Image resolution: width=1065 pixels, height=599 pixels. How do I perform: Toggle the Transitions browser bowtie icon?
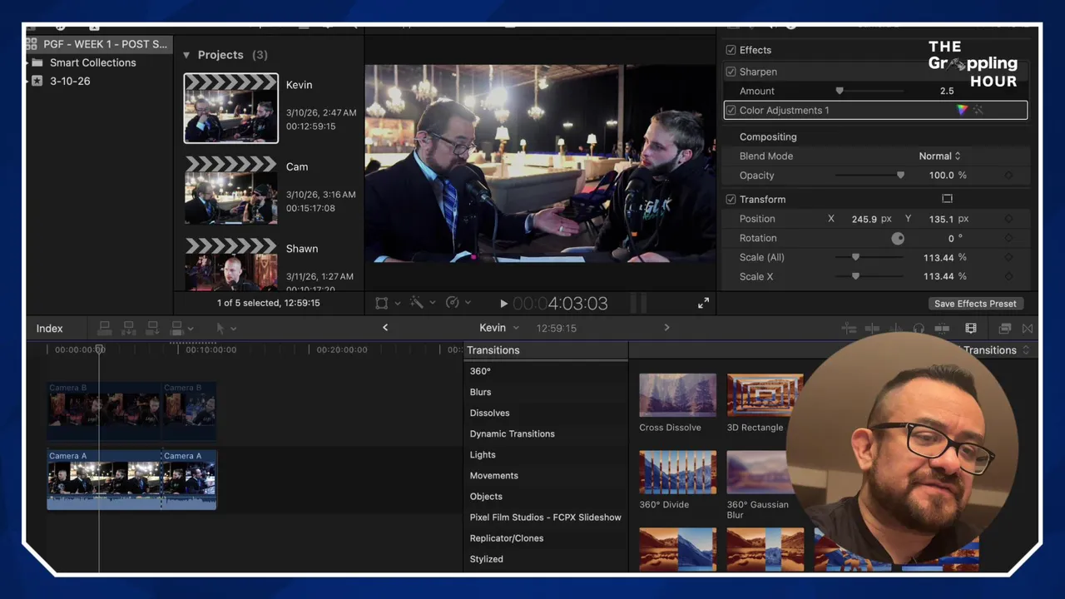tap(1028, 329)
